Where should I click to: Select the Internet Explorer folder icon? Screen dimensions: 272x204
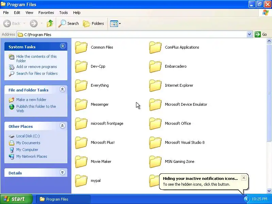(155, 86)
